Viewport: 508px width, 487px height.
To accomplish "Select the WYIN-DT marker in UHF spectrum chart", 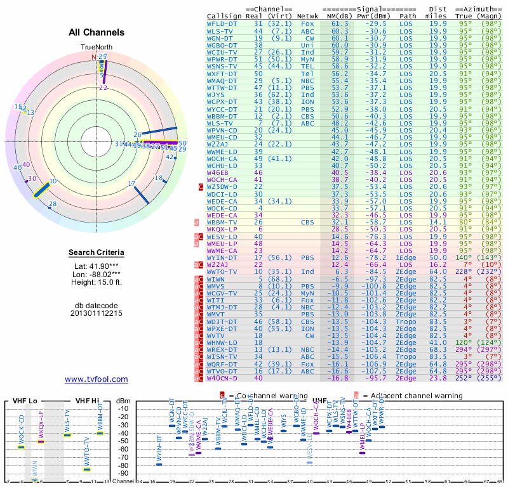I will click(x=159, y=464).
